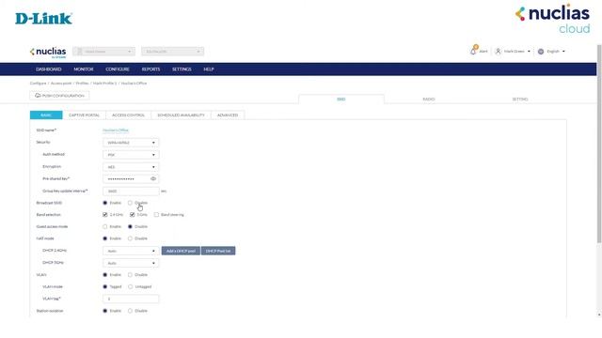Switch to the Access Control tab

click(128, 115)
